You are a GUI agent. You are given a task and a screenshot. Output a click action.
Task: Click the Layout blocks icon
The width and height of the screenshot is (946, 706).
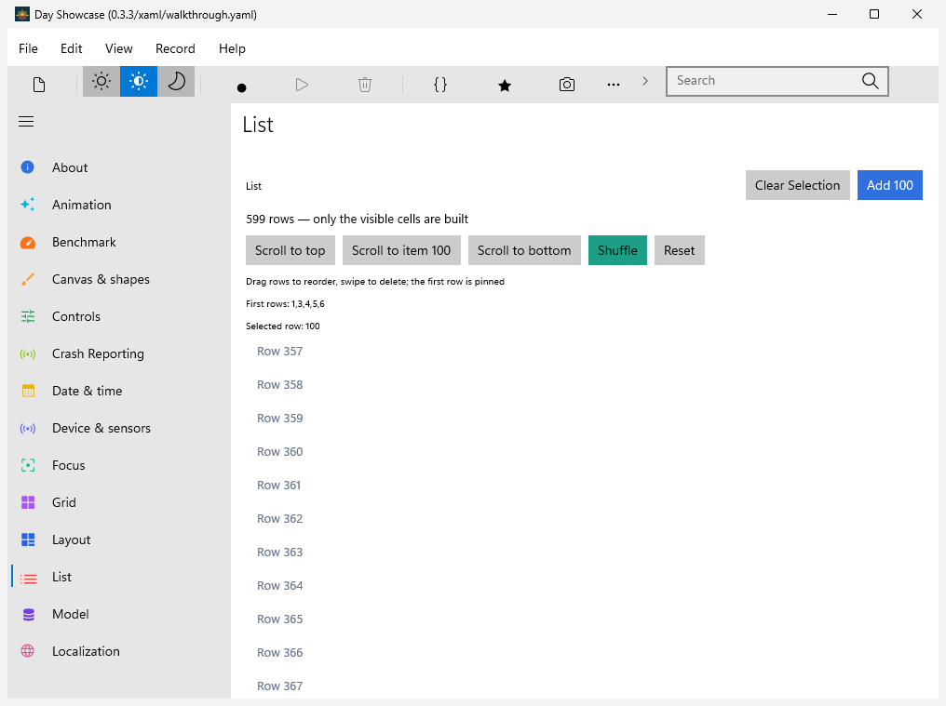pos(28,539)
